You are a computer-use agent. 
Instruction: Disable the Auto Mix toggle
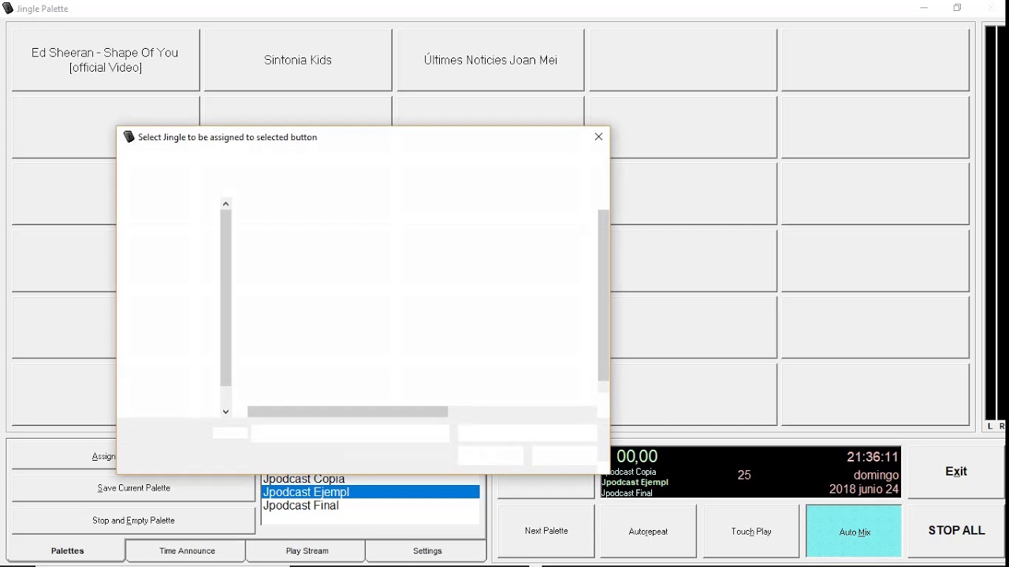[x=854, y=531]
